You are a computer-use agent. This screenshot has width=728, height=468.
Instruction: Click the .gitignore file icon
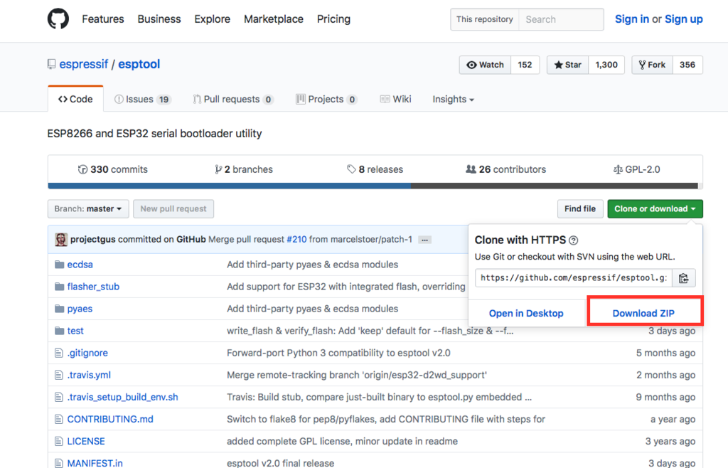58,353
